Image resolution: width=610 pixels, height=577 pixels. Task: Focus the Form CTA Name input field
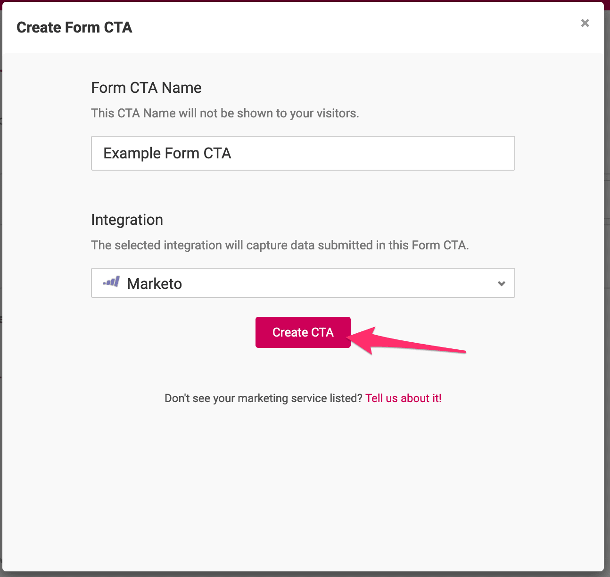(303, 153)
